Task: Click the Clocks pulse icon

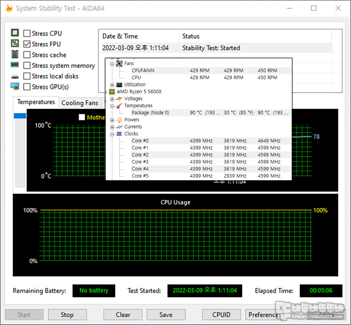Action: tap(119, 134)
